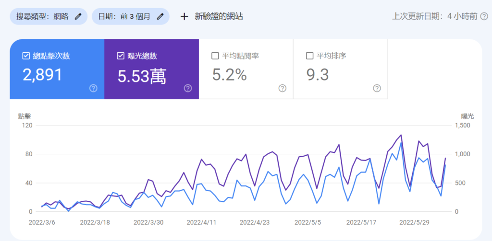The image size is (492, 241).
Task: Select the 9.3 average position value
Action: (318, 75)
